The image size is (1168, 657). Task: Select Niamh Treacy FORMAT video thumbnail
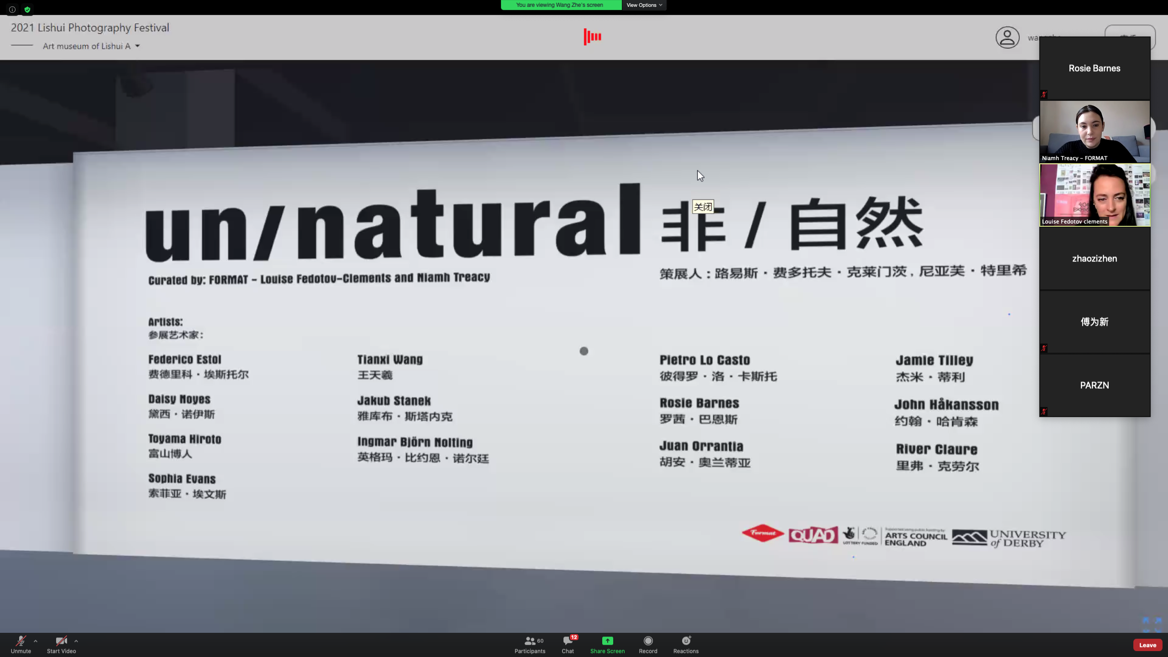click(x=1095, y=131)
